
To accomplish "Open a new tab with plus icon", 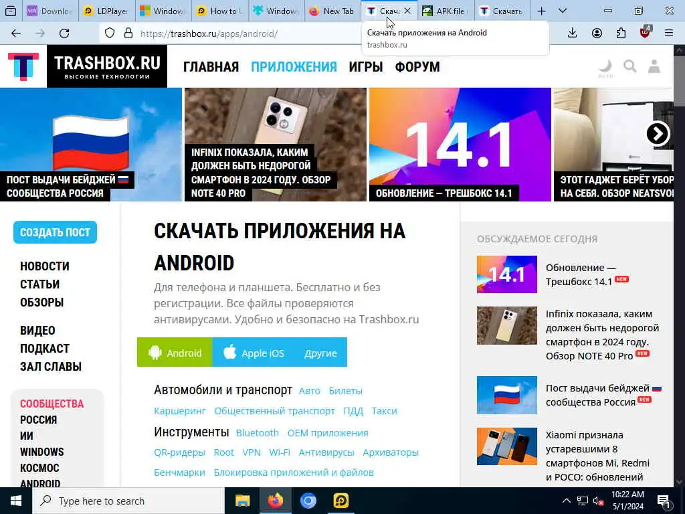I will click(x=541, y=11).
